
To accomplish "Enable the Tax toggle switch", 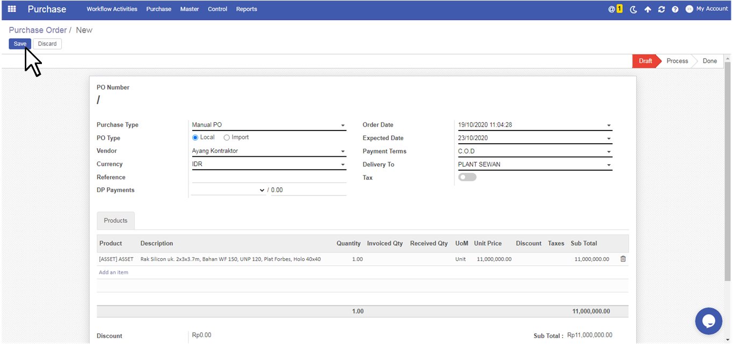I will click(467, 177).
